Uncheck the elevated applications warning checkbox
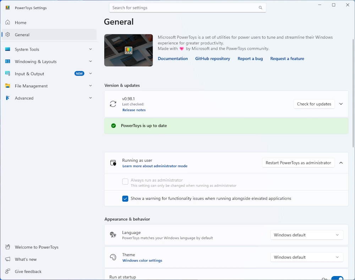Screen dimensions: 355x280 [x=125, y=199]
